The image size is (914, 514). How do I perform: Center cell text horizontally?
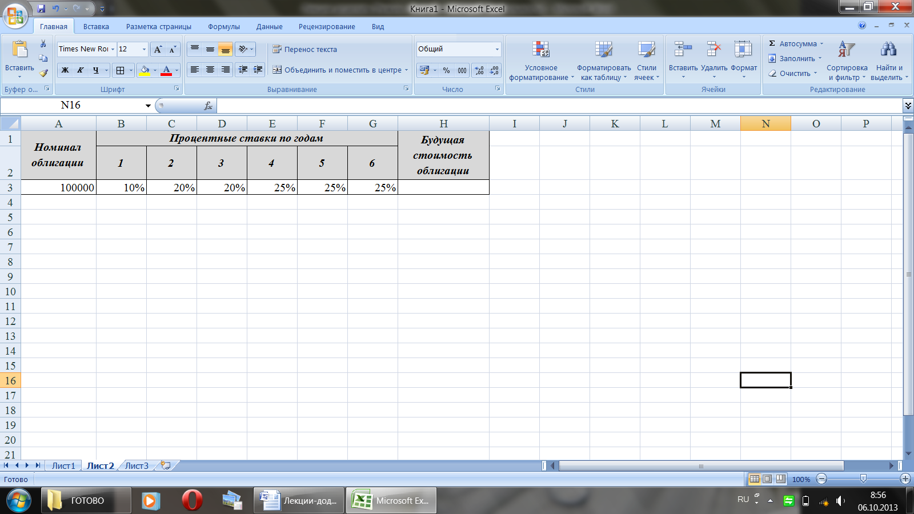[210, 70]
